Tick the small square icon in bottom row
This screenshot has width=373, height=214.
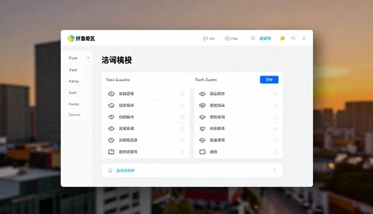coord(110,170)
